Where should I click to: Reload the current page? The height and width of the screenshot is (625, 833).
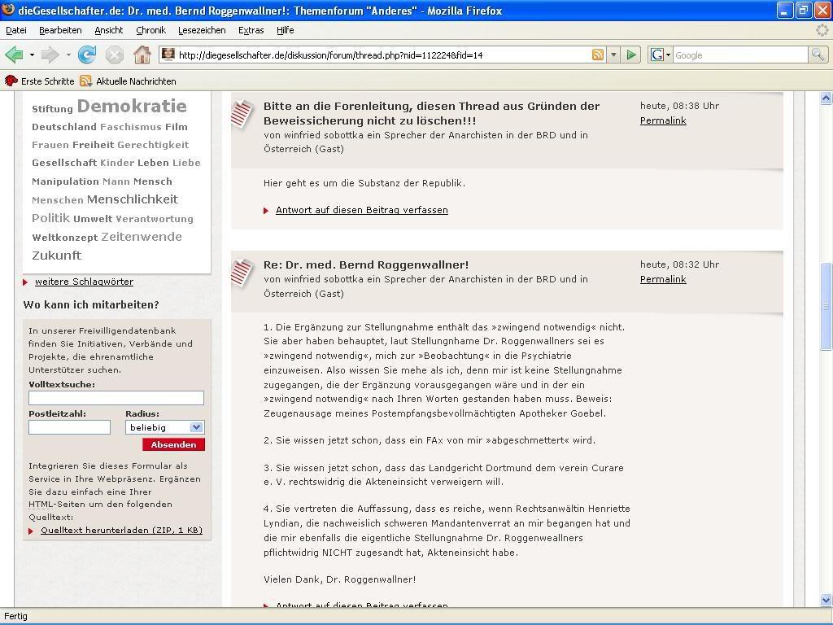(x=87, y=55)
